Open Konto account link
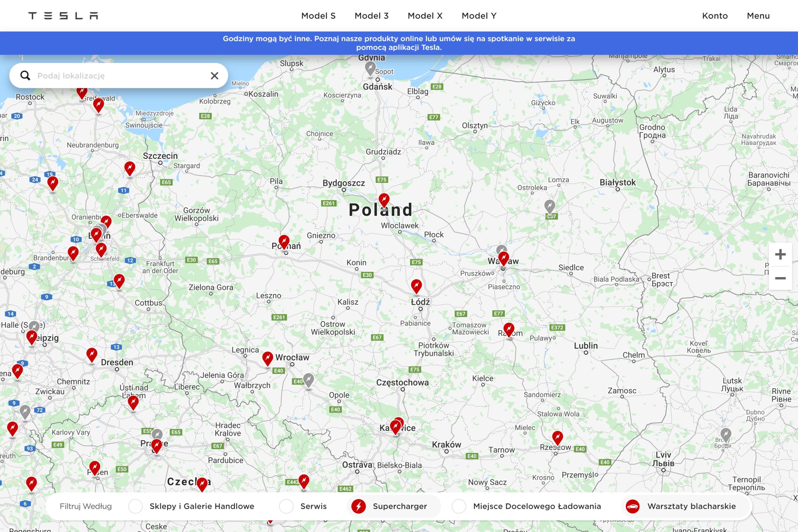 tap(715, 16)
